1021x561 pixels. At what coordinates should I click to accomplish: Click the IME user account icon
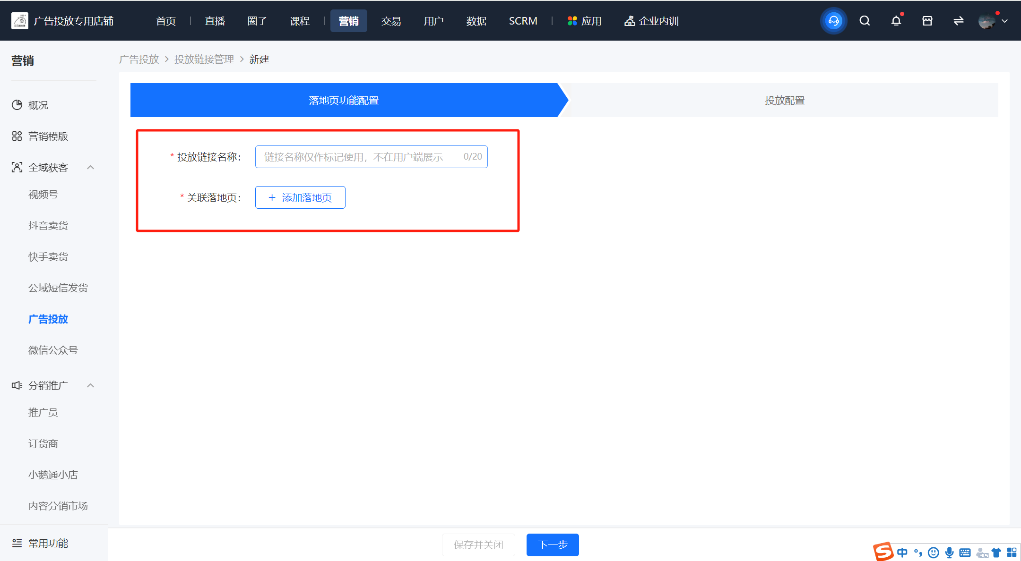pos(982,553)
